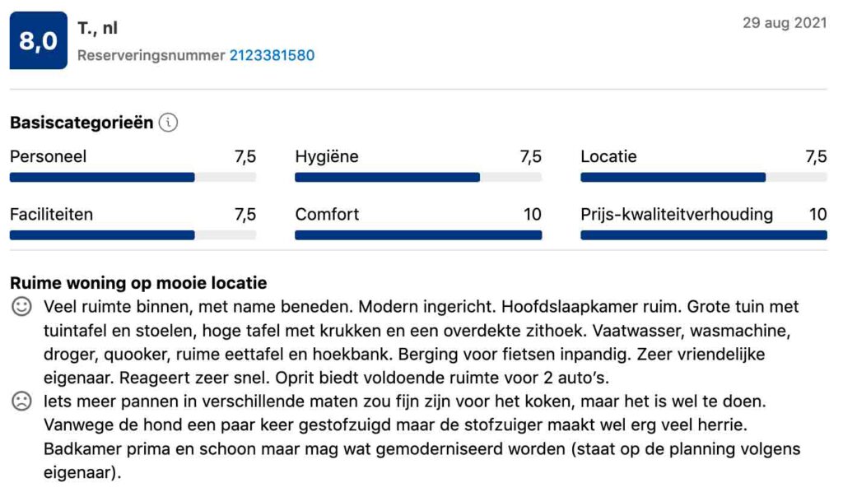Viewport: 843px width, 492px height.
Task: Click the negative review text paragraph
Action: pos(421,438)
